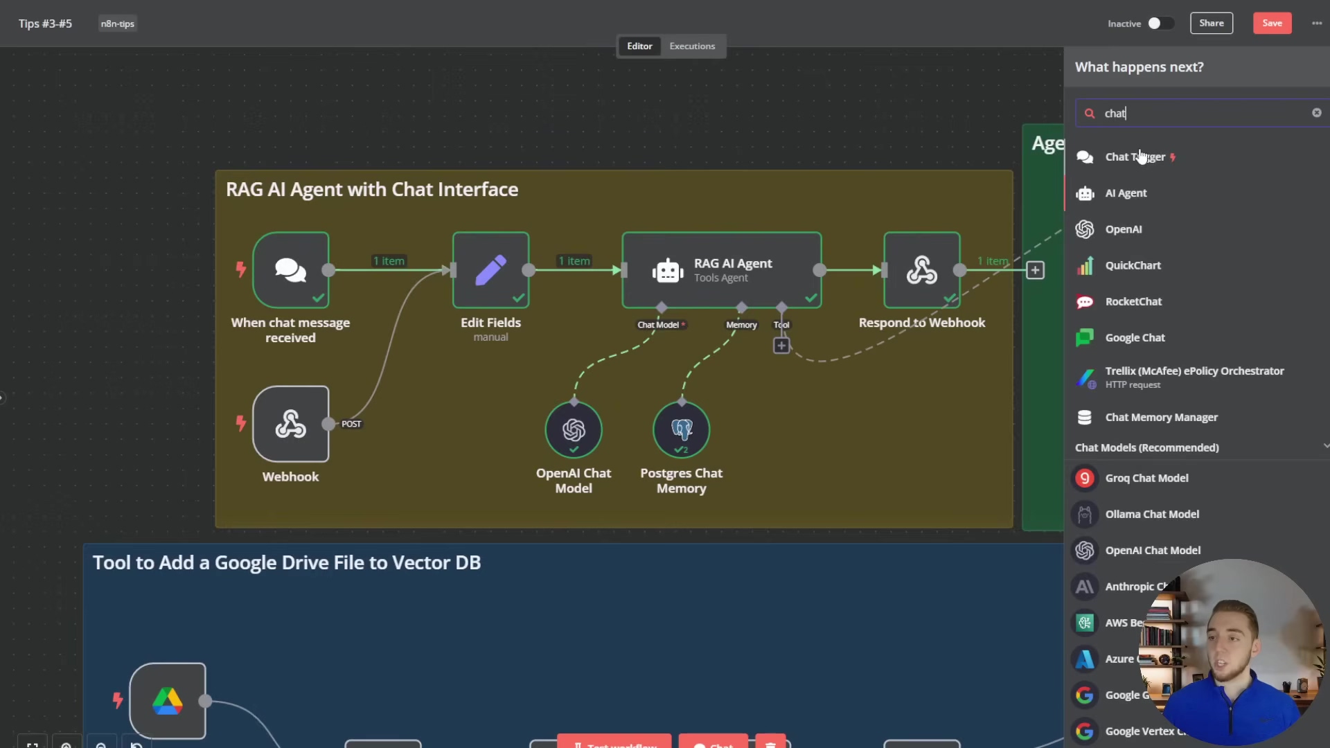This screenshot has height=748, width=1330.
Task: Toggle the workflow Inactive switch
Action: [1160, 24]
